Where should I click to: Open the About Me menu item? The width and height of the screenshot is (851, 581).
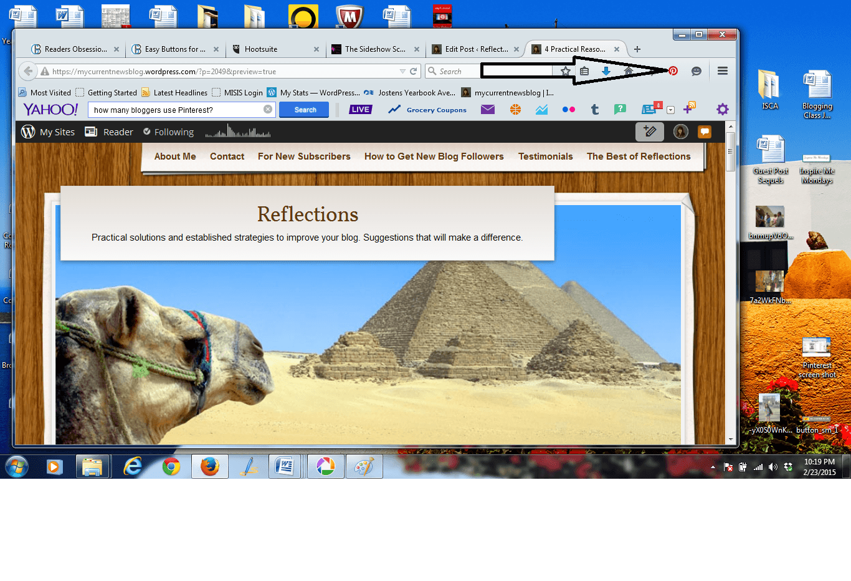point(175,156)
